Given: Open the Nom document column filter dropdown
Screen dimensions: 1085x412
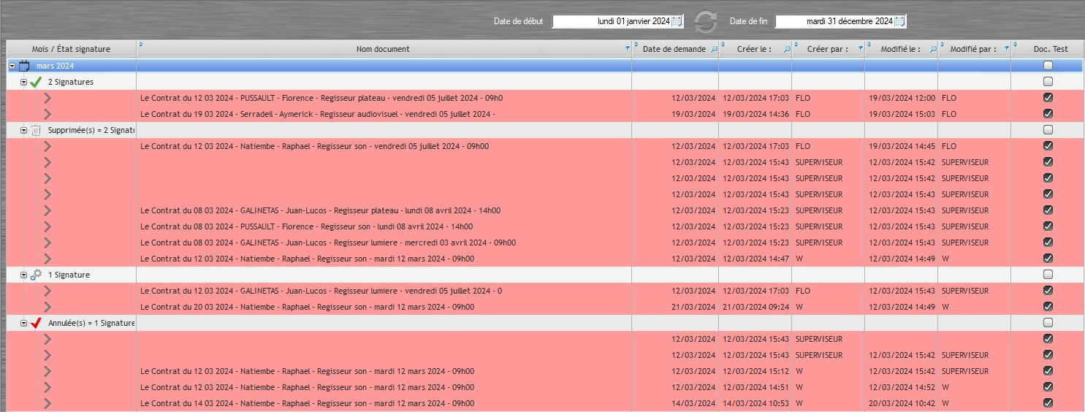Looking at the screenshot, I should 627,49.
